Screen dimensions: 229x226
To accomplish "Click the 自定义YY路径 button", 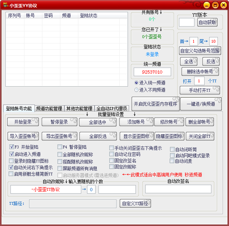I will coord(135,203).
